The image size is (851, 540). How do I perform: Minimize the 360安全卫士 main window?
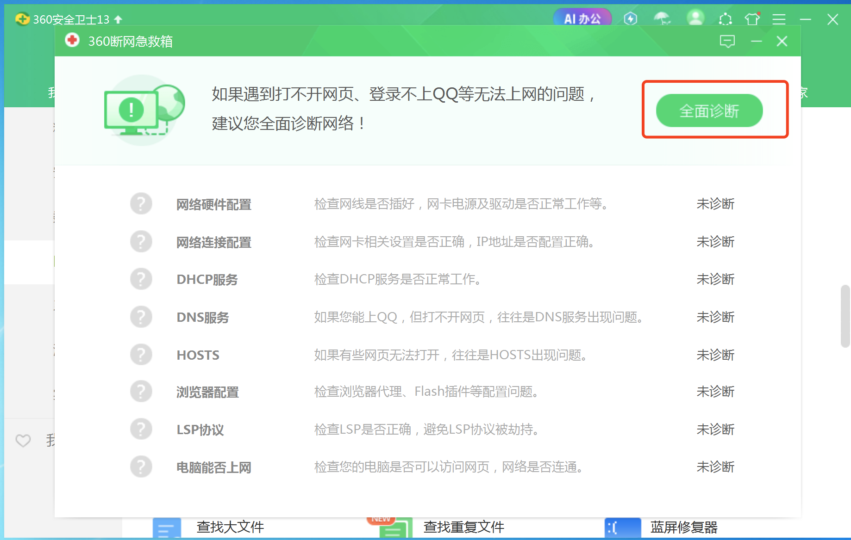(806, 19)
